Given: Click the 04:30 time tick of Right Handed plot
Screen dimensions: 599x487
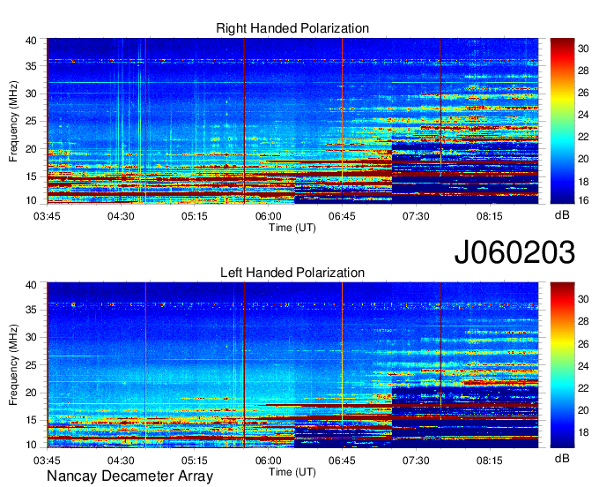Looking at the screenshot, I should click(x=121, y=216).
